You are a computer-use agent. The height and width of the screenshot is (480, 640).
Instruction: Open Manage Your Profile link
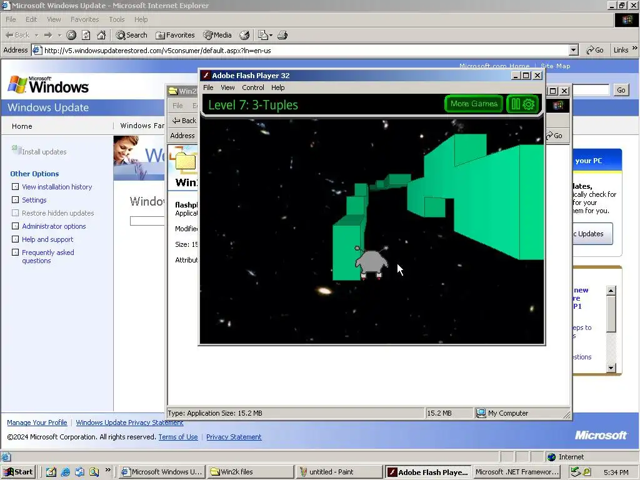[37, 422]
